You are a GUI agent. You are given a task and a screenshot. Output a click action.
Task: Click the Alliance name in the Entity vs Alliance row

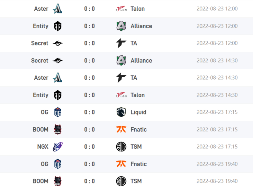141,26
